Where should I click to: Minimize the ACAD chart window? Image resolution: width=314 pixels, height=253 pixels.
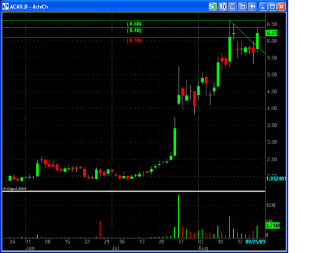(x=263, y=6)
